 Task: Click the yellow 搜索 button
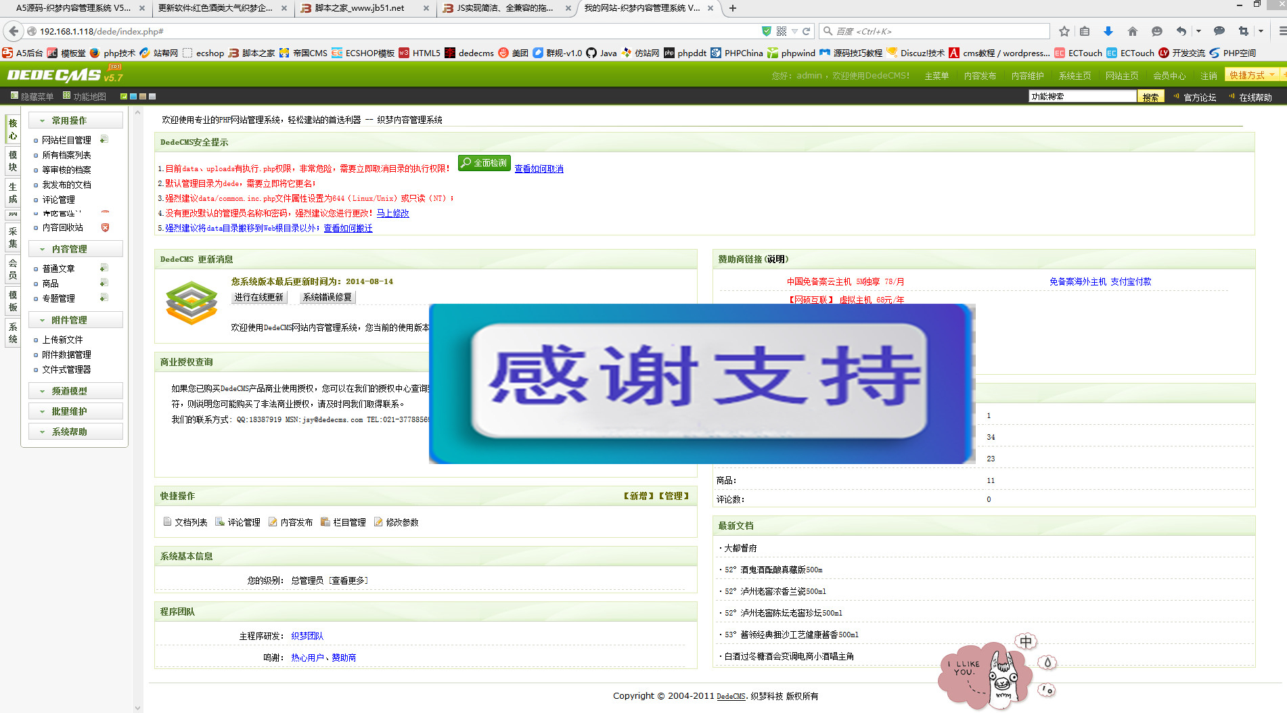1150,97
